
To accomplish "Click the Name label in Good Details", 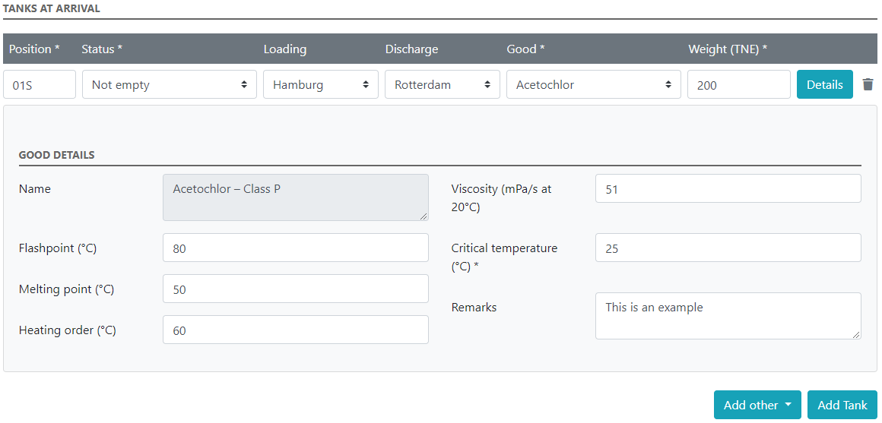I will pos(35,189).
